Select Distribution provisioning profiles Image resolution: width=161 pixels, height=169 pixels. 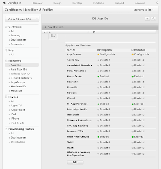(x=18, y=142)
